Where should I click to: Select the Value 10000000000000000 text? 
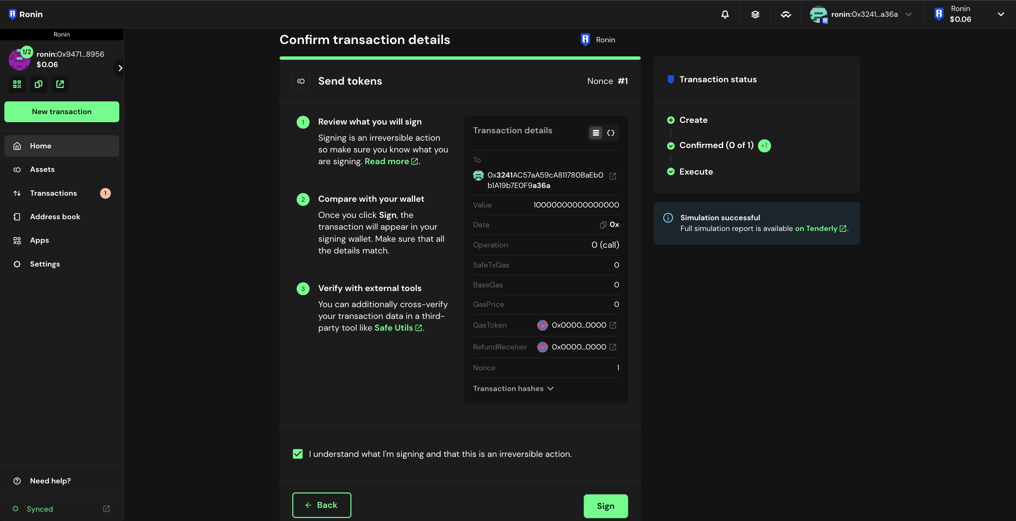(x=576, y=205)
